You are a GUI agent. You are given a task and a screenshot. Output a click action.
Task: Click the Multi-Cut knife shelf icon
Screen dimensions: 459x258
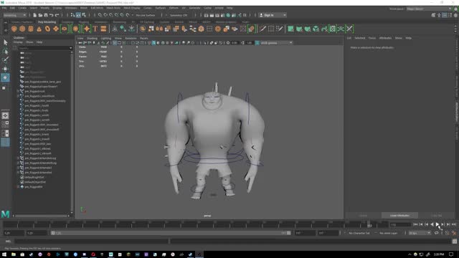point(262,29)
